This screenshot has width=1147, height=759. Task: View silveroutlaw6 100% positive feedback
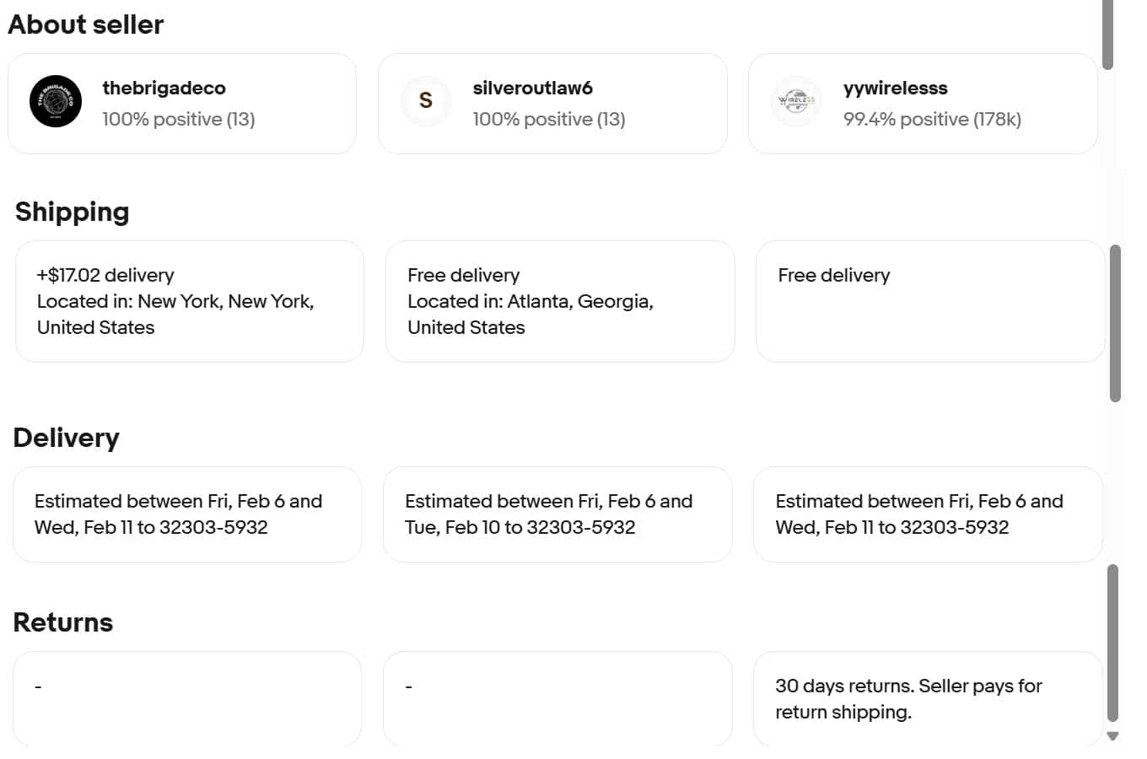click(x=548, y=119)
